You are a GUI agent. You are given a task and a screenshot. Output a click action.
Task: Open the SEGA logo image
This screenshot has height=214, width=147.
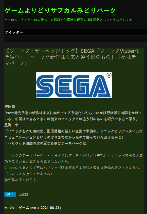point(74,85)
